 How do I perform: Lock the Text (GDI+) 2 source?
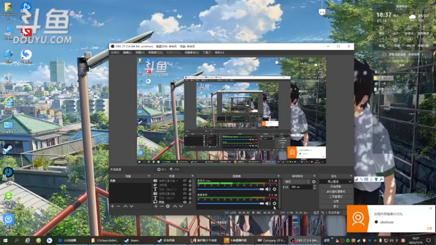(x=190, y=189)
